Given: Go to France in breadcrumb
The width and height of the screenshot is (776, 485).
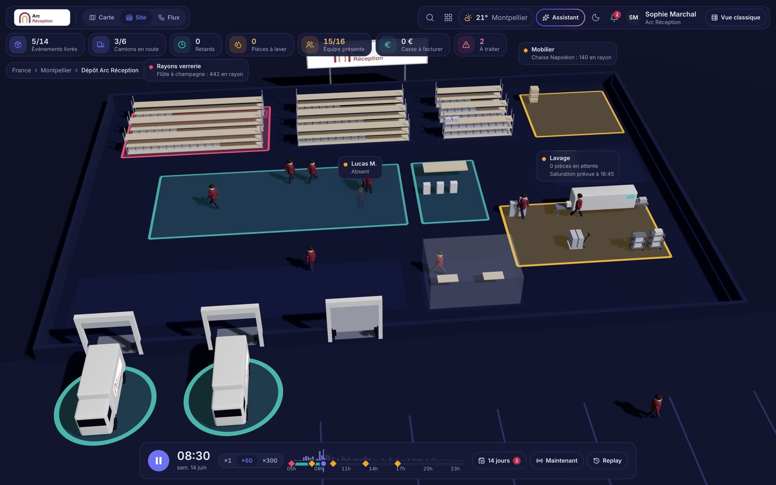Looking at the screenshot, I should click(21, 70).
